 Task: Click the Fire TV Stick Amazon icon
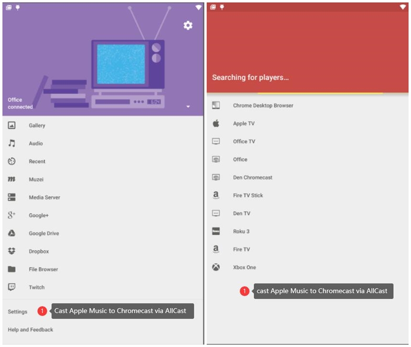tap(216, 195)
